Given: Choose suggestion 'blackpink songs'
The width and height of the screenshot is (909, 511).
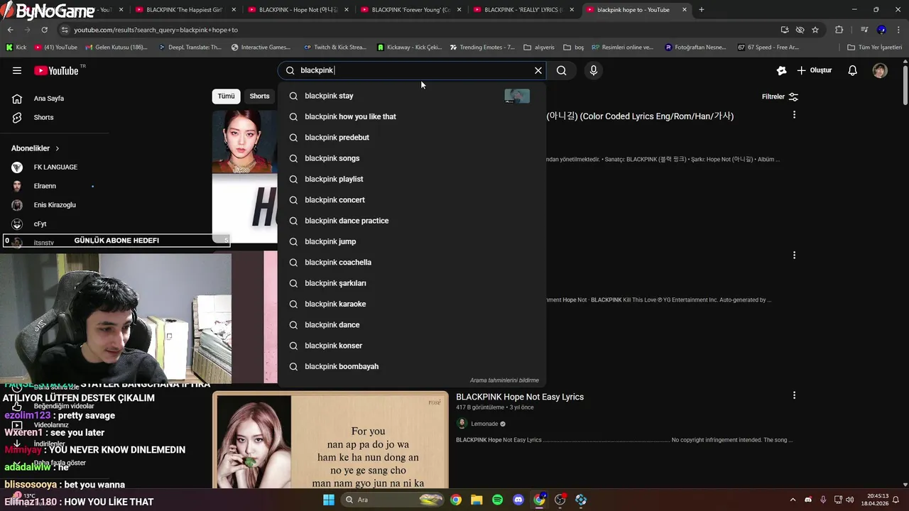Looking at the screenshot, I should [413, 158].
